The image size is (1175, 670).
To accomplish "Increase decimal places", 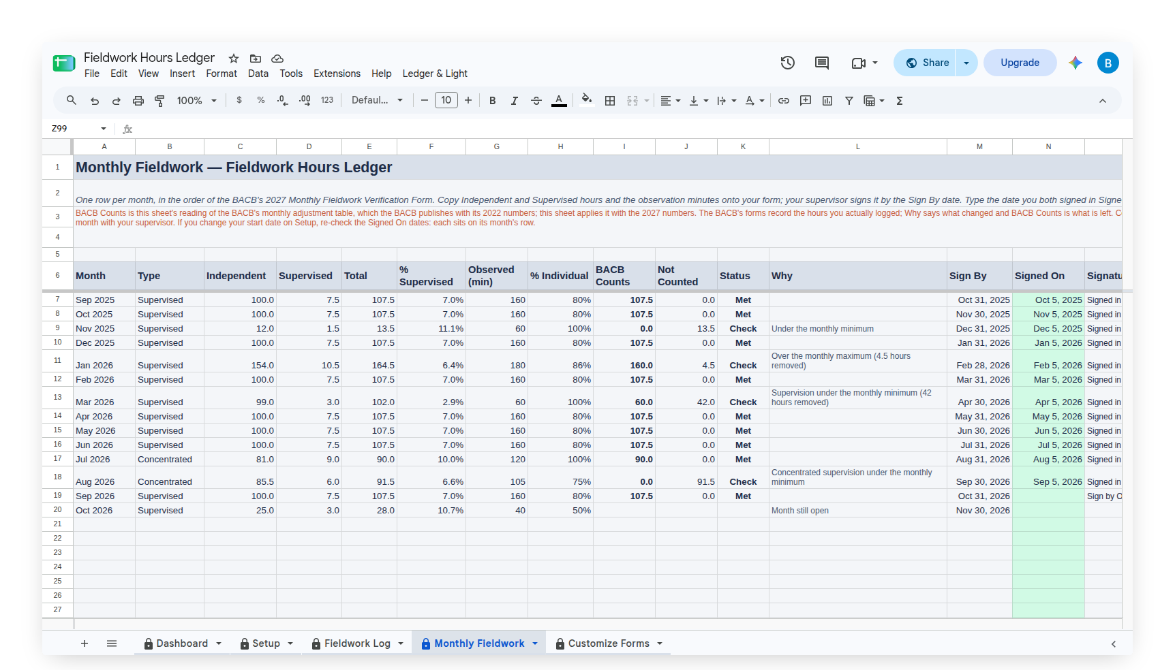I will point(305,101).
